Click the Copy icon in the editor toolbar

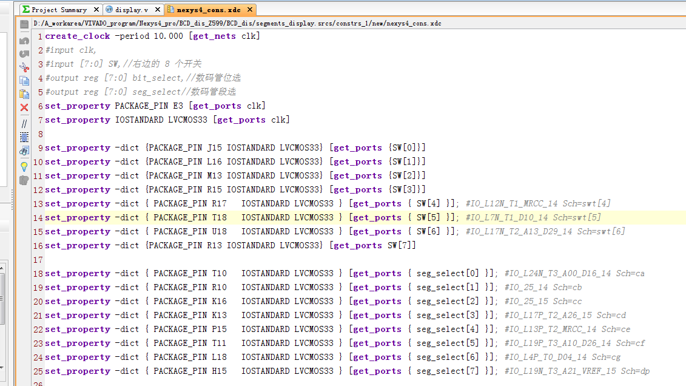click(24, 81)
